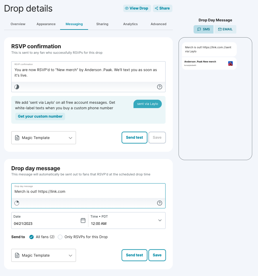
Task: Switch to the Analytics tab
Action: (x=130, y=24)
